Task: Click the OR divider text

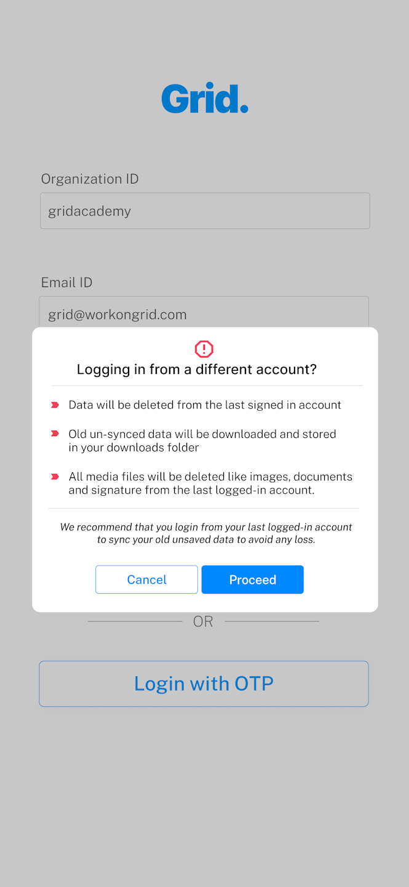Action: (x=203, y=622)
